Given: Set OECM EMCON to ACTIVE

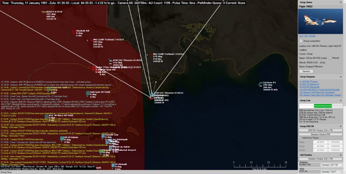Looking at the screenshot, I should pos(320,150).
